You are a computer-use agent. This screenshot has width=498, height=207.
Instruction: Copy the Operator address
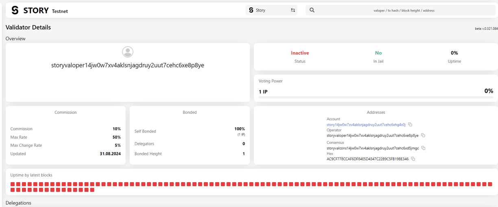point(423,135)
